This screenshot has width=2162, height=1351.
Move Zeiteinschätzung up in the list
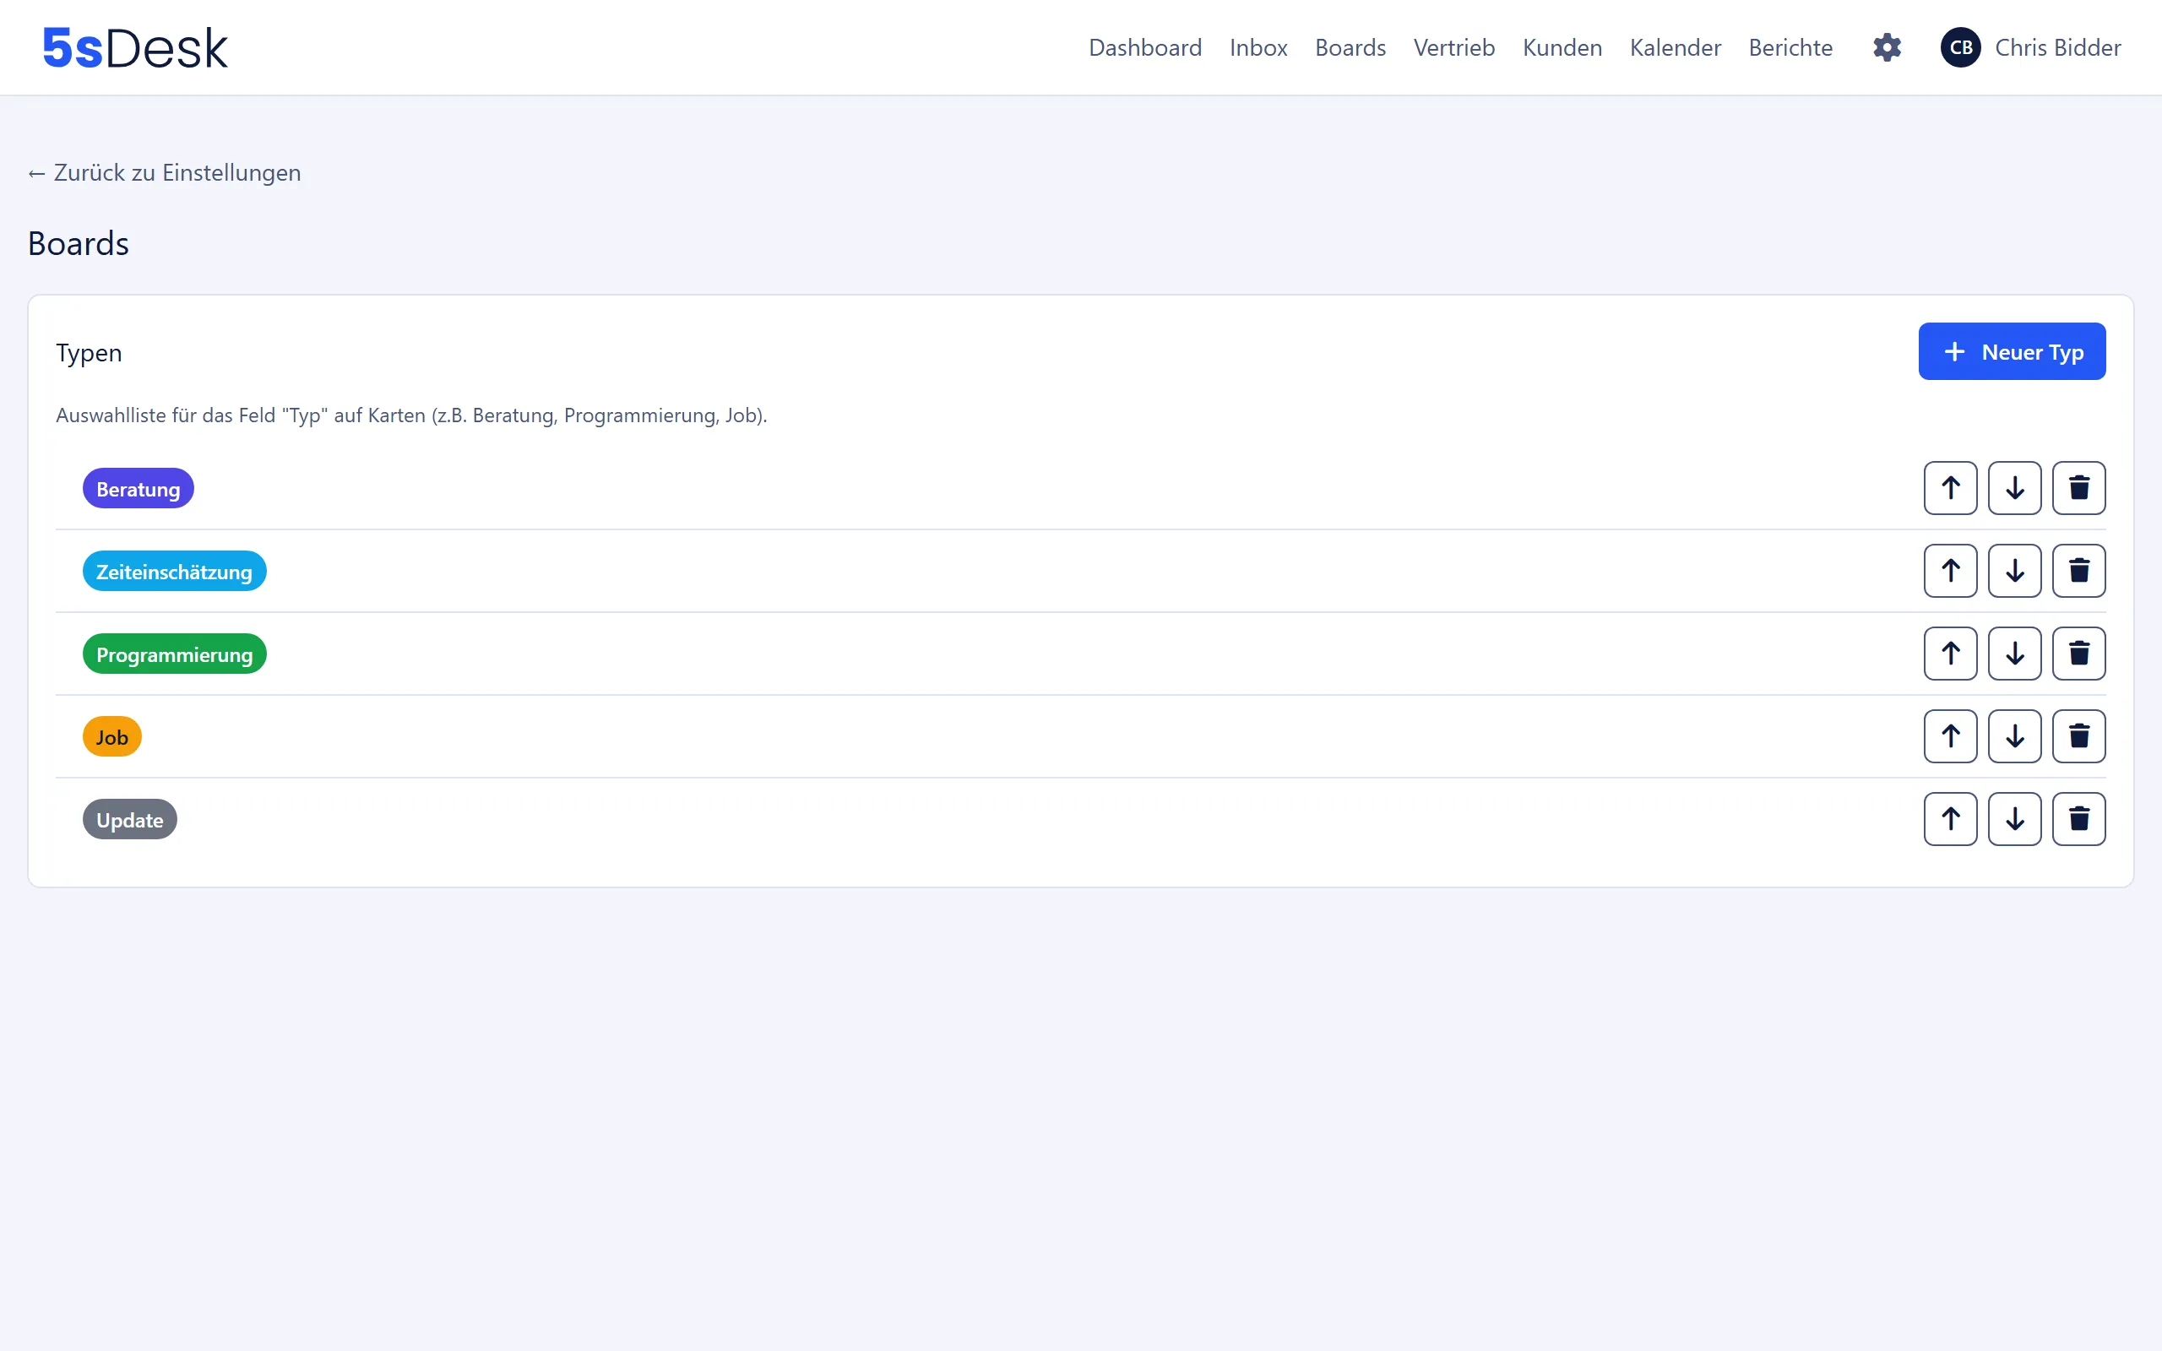click(x=1950, y=571)
